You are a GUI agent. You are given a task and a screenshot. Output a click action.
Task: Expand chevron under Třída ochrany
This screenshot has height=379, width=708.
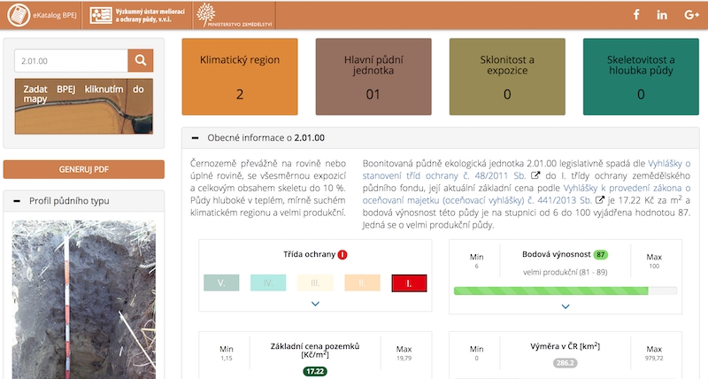pos(315,305)
